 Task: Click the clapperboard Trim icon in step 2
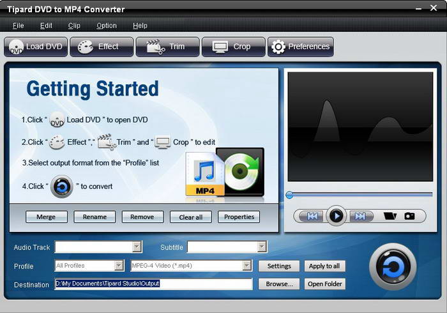click(107, 142)
